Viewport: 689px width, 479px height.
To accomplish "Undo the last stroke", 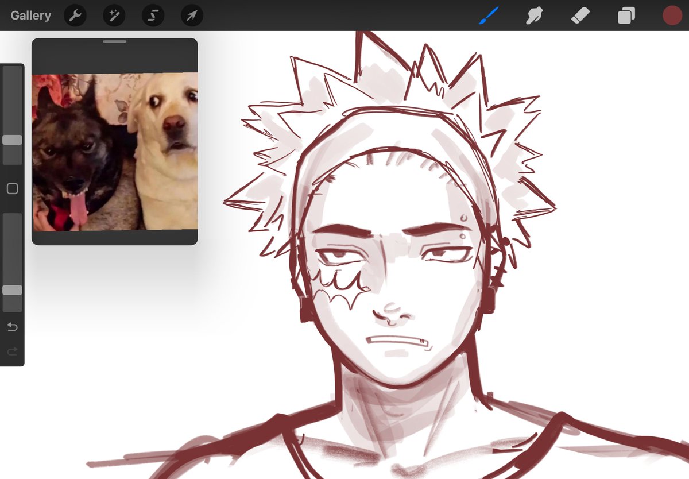I will coord(12,327).
